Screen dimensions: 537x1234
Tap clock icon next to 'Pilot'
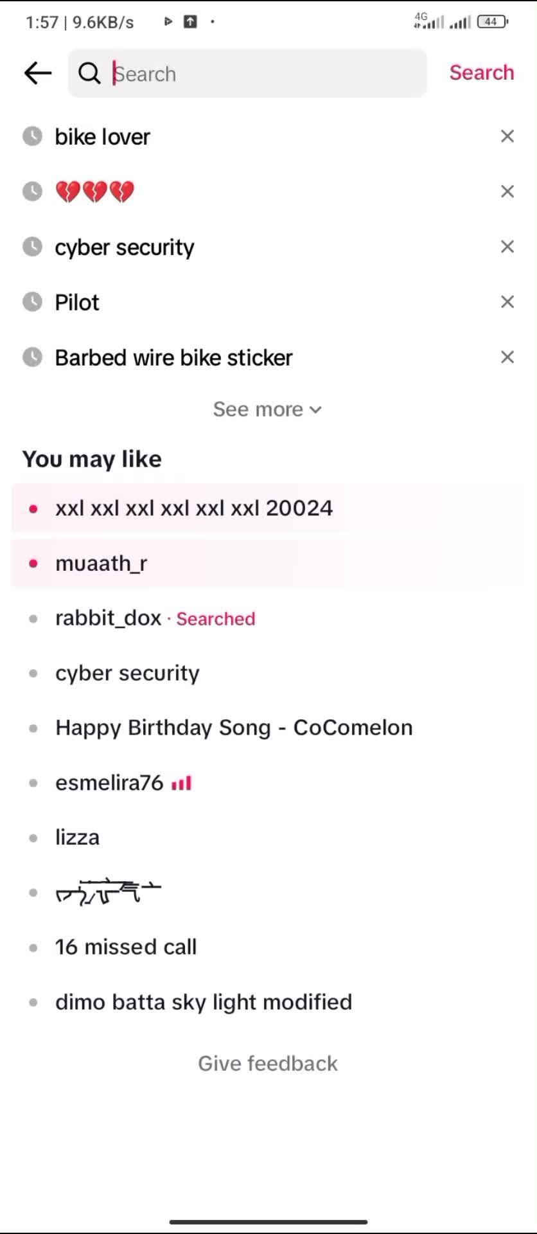pyautogui.click(x=32, y=302)
